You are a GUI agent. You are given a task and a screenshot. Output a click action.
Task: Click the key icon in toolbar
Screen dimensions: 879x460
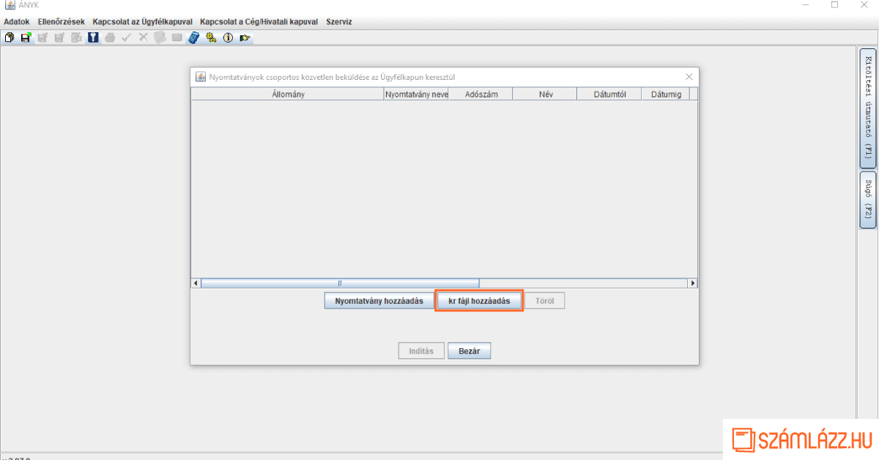93,37
